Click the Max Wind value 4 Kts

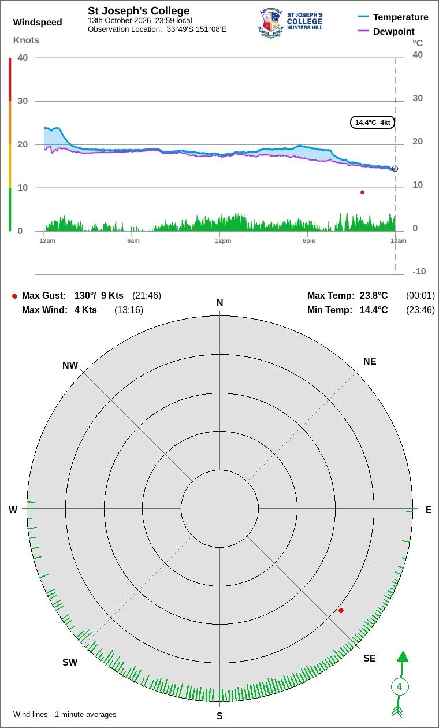point(85,310)
